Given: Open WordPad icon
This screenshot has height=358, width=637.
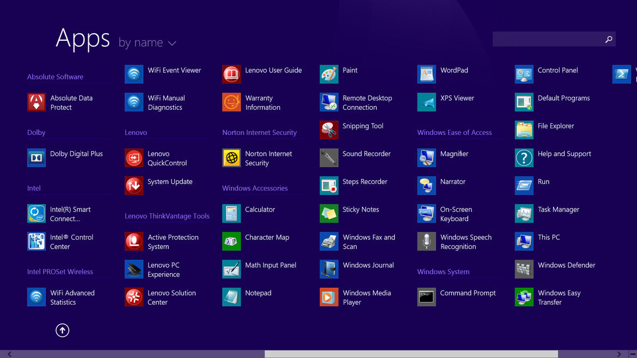Looking at the screenshot, I should point(426,75).
